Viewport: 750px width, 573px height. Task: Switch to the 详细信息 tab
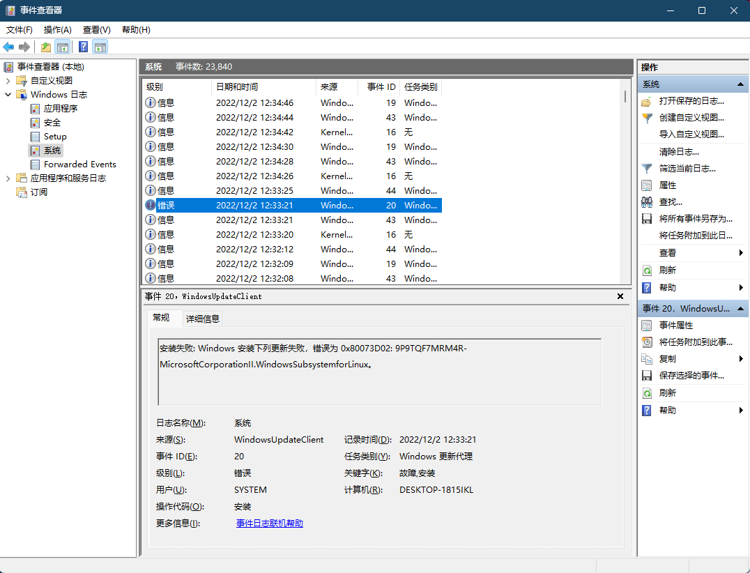coord(202,317)
